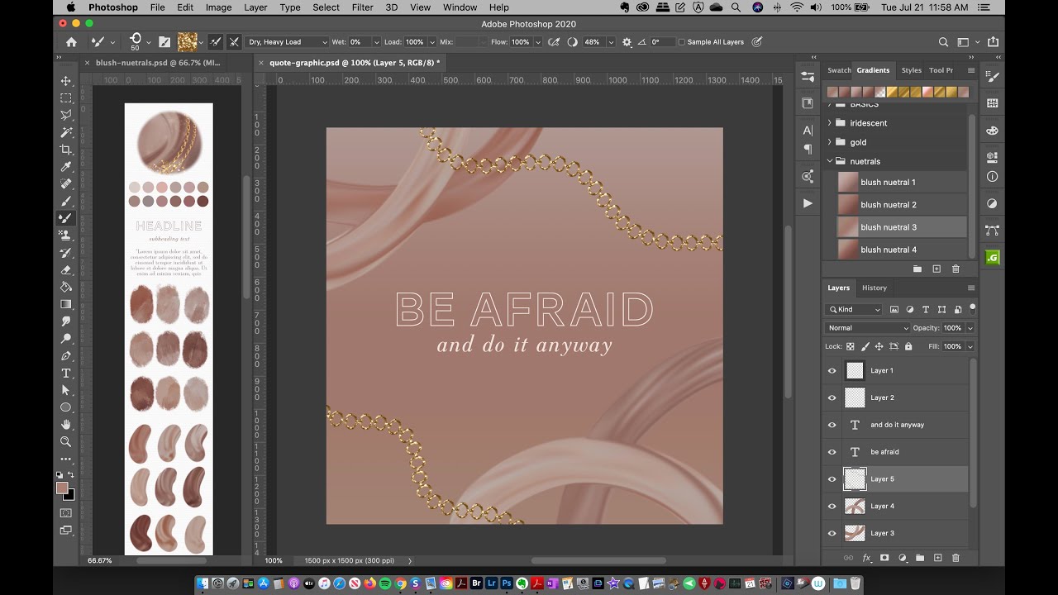The height and width of the screenshot is (595, 1058).
Task: Toggle visibility of Layer 5
Action: point(832,479)
